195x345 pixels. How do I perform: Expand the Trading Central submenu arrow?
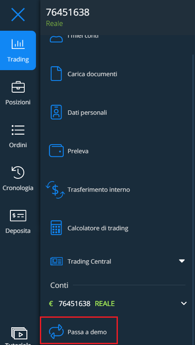tap(182, 261)
